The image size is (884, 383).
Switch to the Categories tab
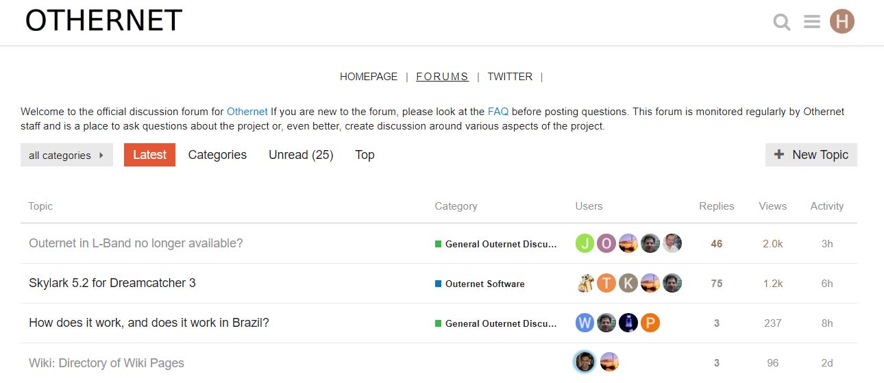pos(217,155)
